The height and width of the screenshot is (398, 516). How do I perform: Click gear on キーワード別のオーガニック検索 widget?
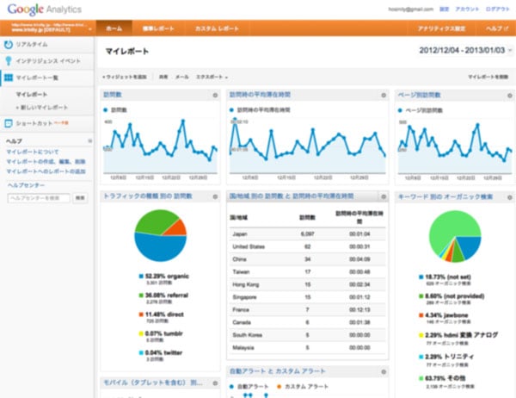[507, 196]
